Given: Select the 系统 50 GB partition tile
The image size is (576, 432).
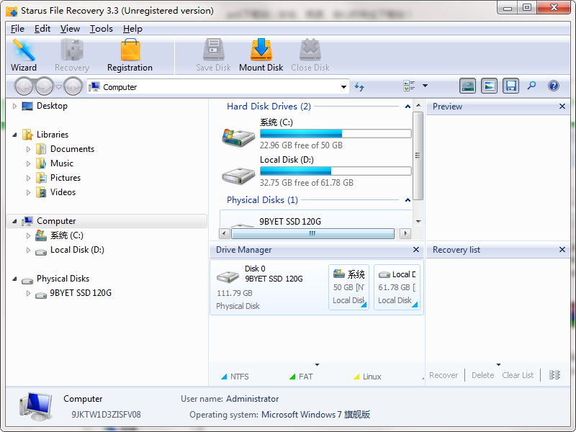Looking at the screenshot, I should (348, 287).
